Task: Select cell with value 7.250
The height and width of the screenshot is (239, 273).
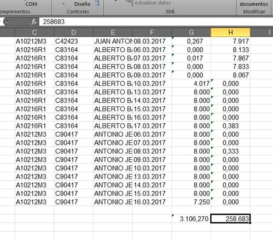Action: (191, 202)
